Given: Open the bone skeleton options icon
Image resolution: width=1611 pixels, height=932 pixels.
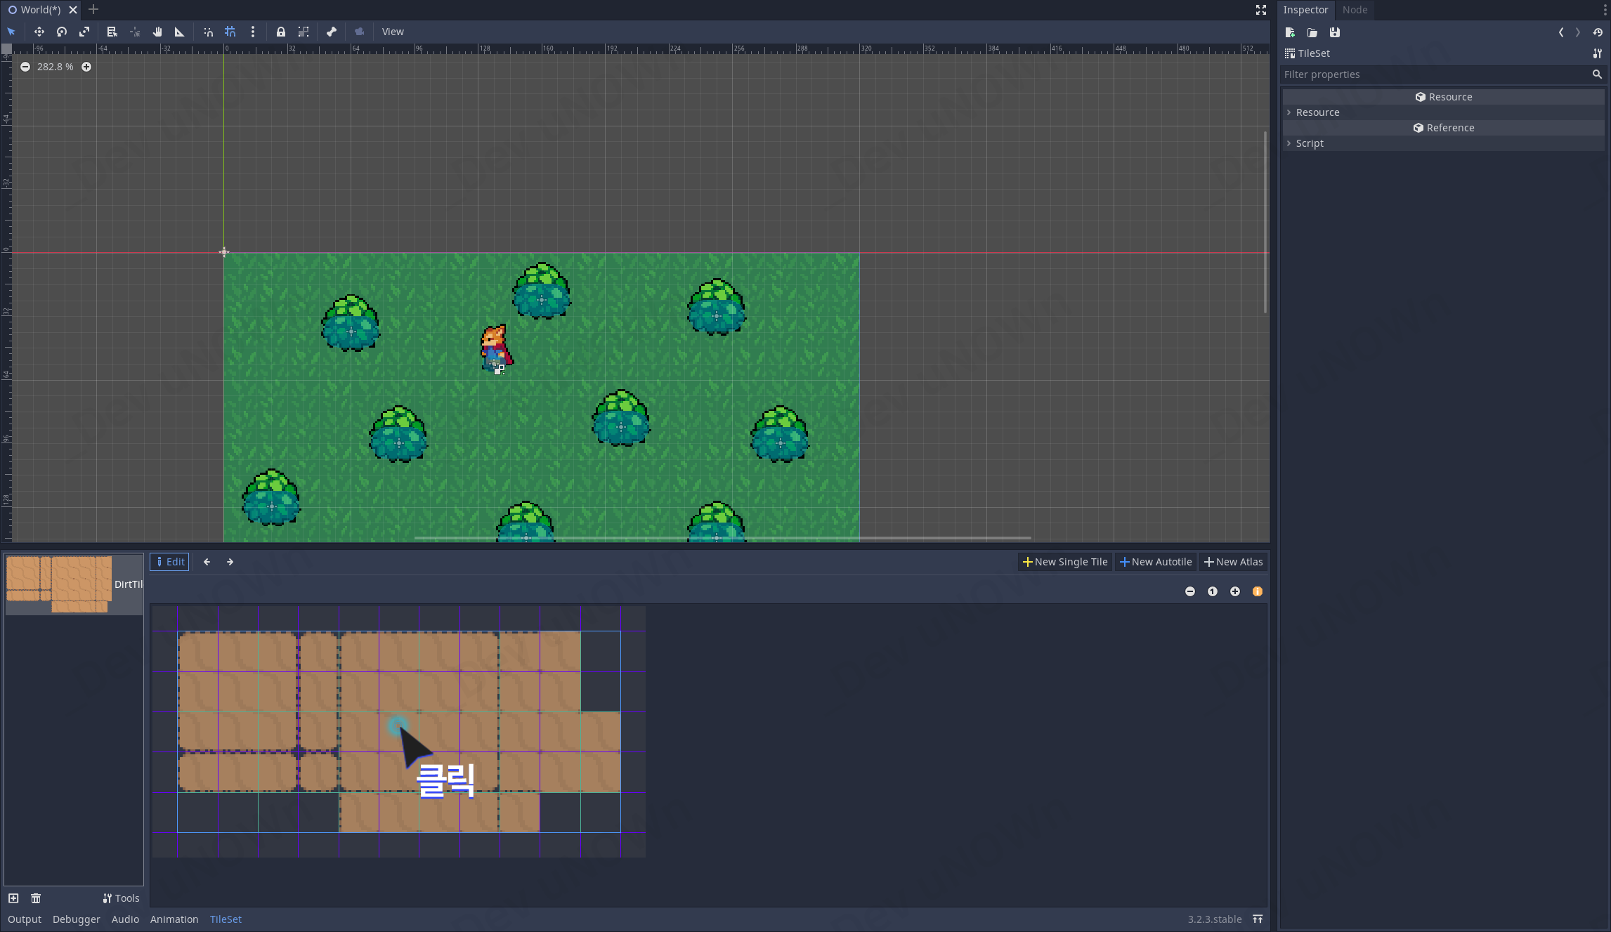Looking at the screenshot, I should (x=332, y=32).
